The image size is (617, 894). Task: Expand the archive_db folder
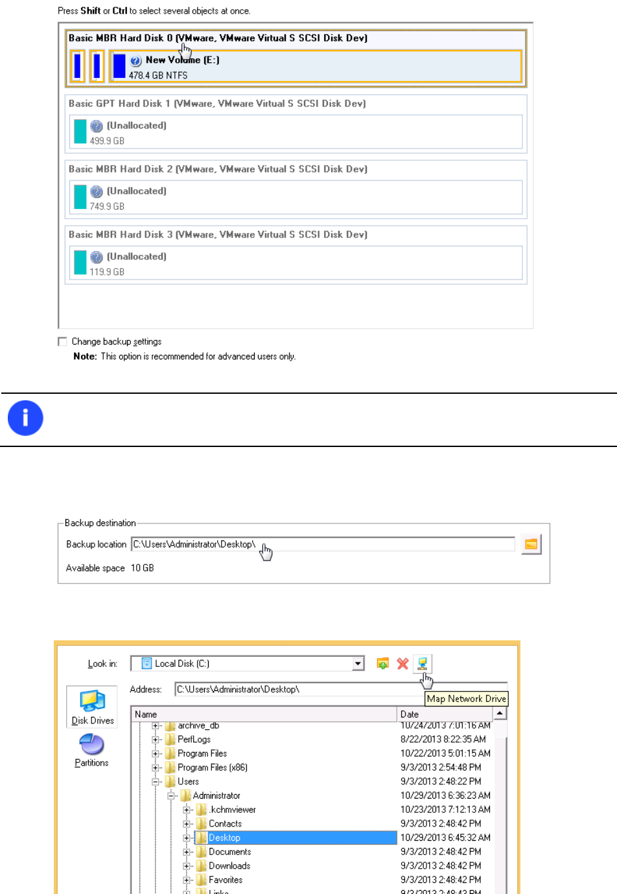[x=156, y=726]
